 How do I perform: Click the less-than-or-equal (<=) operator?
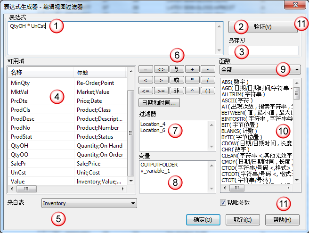pos(145,91)
